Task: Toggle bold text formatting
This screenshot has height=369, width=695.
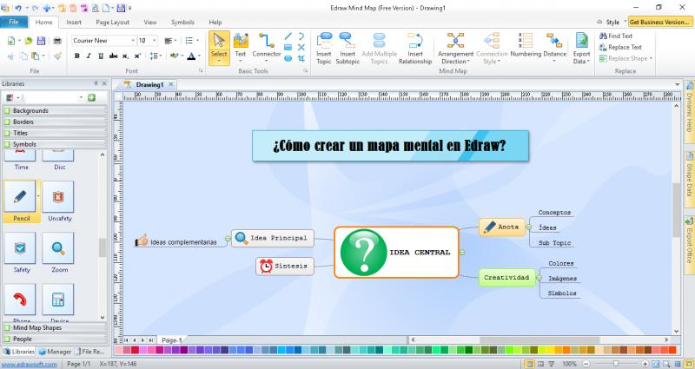Action: (x=76, y=56)
